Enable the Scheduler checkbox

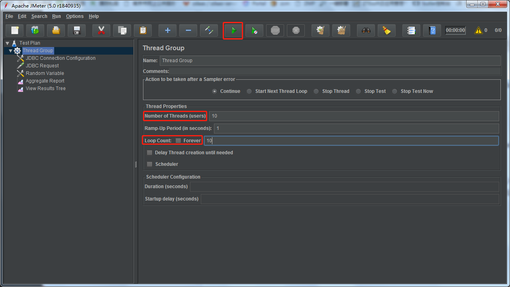point(149,164)
